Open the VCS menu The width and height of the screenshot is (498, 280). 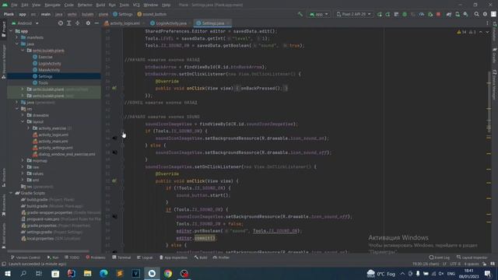[136, 5]
